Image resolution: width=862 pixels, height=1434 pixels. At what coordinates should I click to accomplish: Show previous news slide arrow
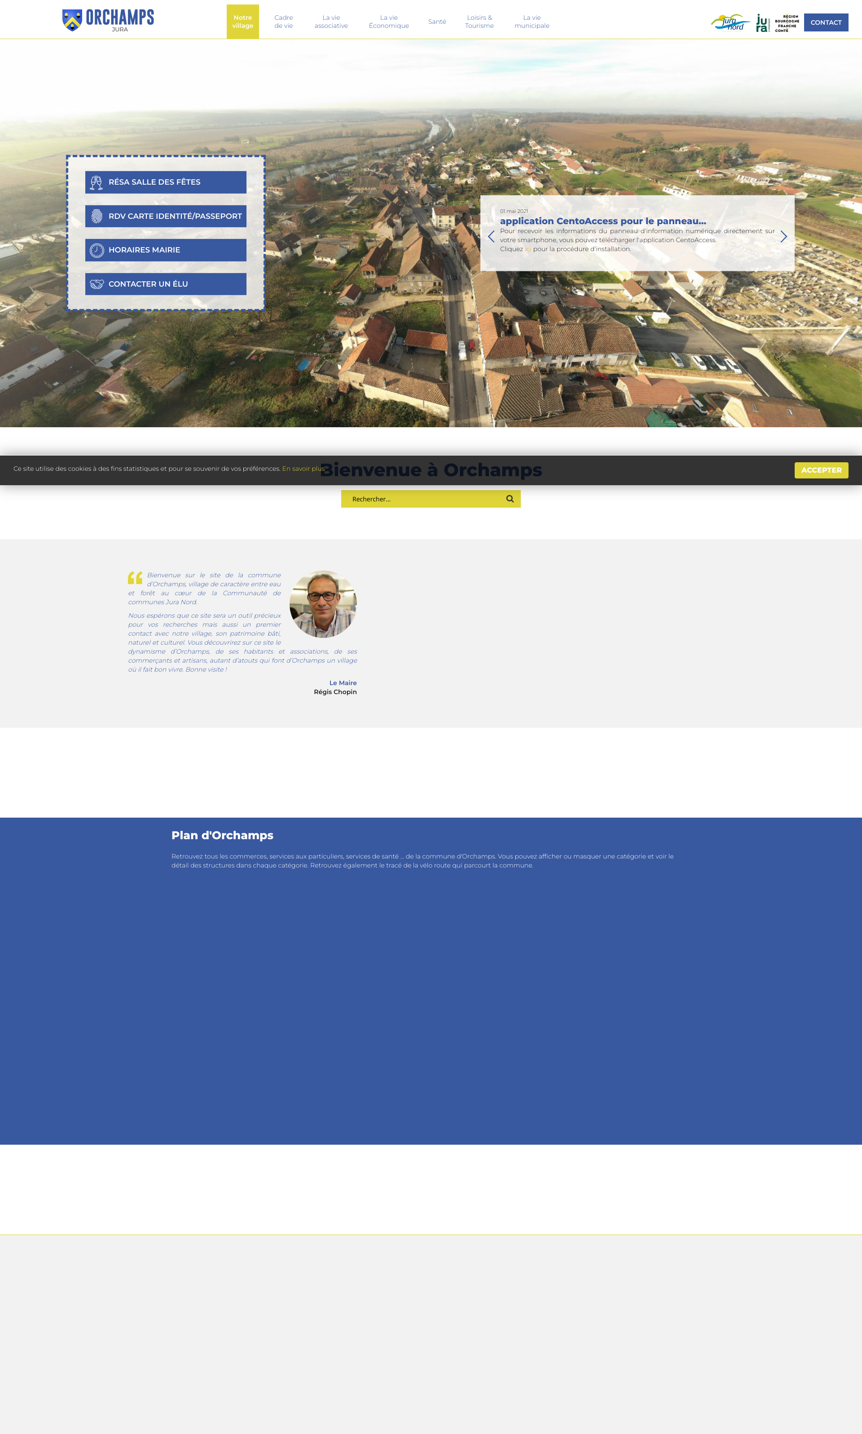click(491, 236)
